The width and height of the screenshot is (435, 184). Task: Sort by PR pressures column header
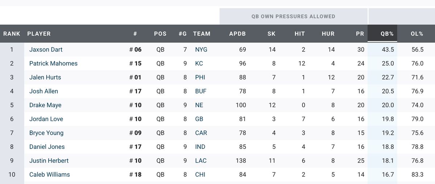pyautogui.click(x=360, y=34)
